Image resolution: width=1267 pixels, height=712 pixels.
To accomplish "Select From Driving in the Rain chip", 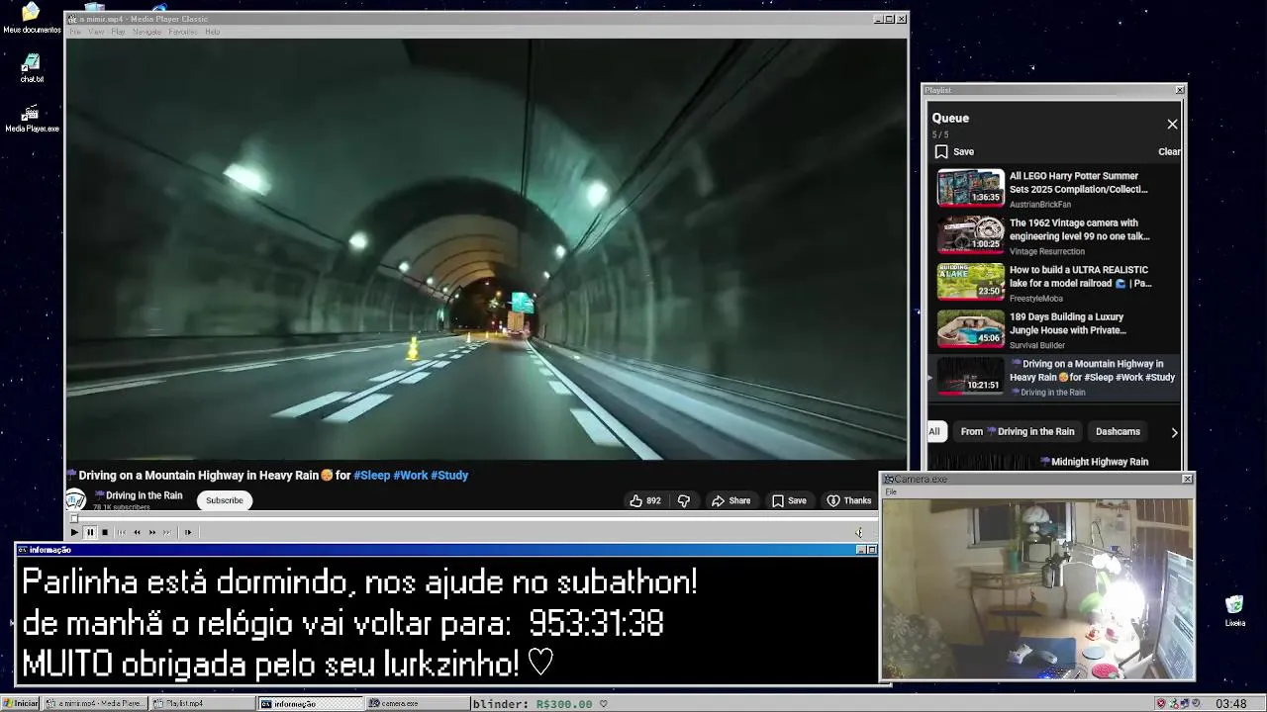I will [x=1017, y=431].
